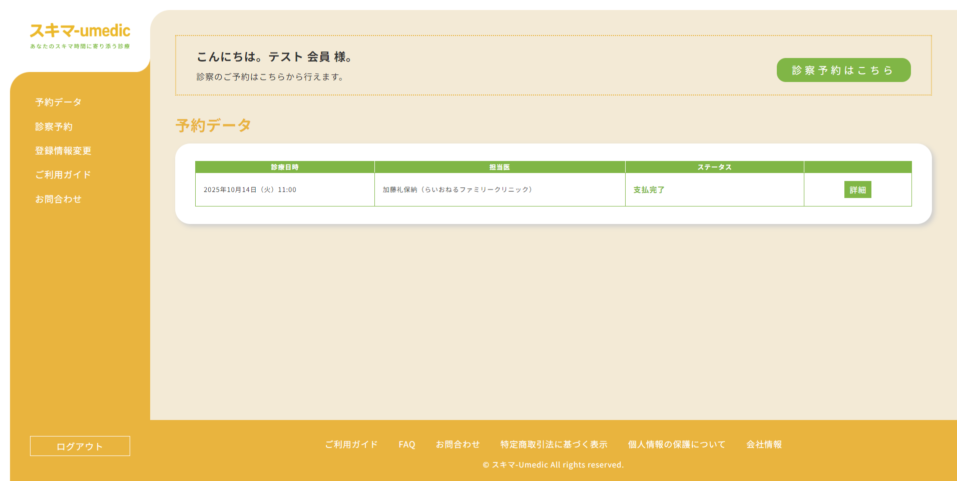Click the 2025年10月14日 appointment date
This screenshot has width=957, height=481.
coord(250,189)
